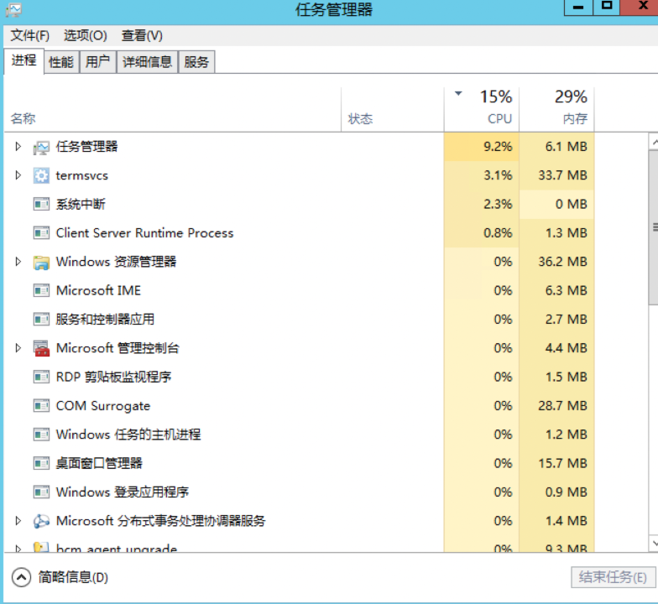Expand the termsvcs process group
658x604 pixels.
pos(18,174)
